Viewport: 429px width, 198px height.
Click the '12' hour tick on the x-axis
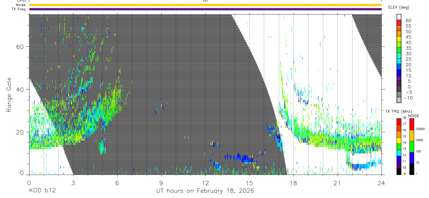(205, 183)
